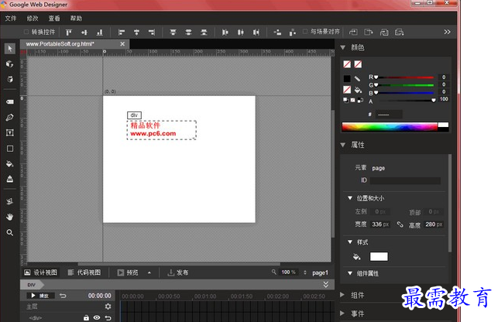Collapse the 属性 panel
Viewport: 498px width, 322px height.
point(343,145)
